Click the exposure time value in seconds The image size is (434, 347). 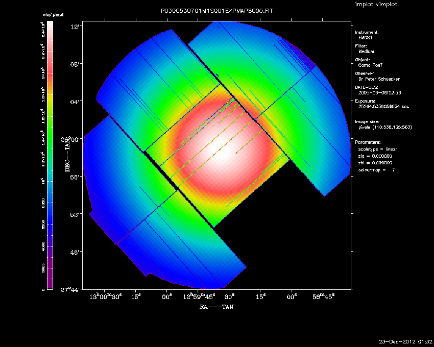(383, 107)
